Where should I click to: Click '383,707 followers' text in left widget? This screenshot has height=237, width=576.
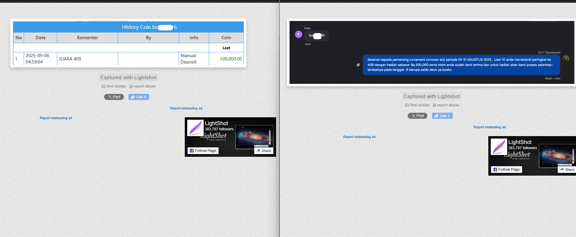219,129
